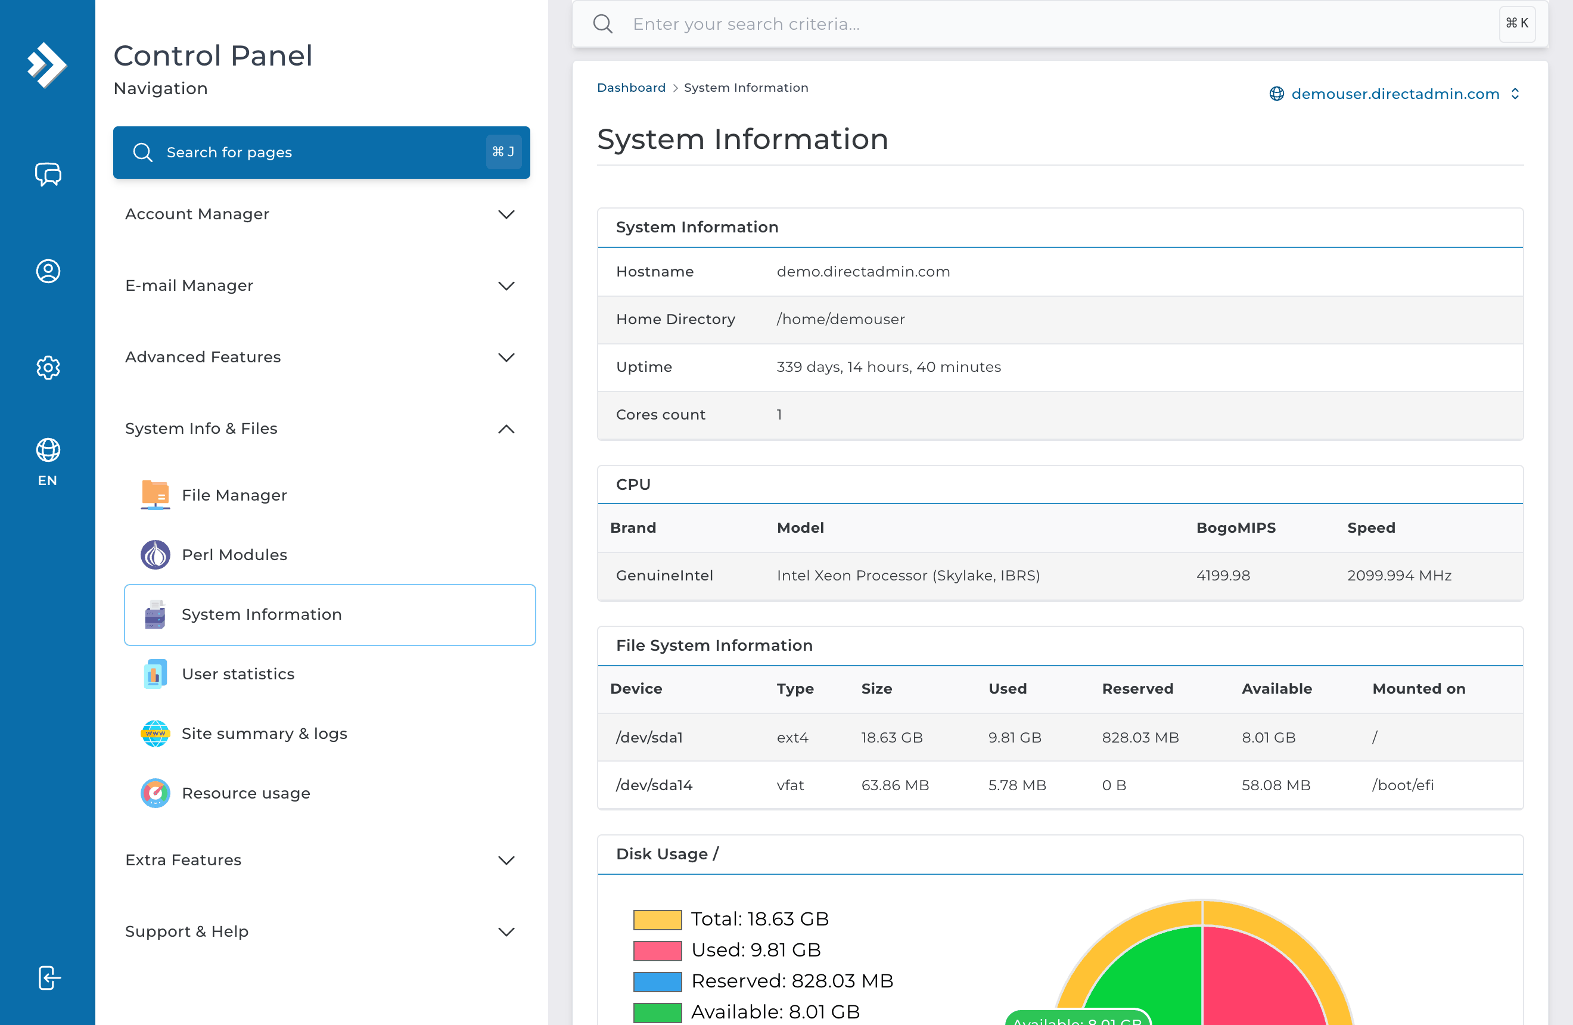
Task: Click the Reserved column header
Action: (x=1137, y=689)
